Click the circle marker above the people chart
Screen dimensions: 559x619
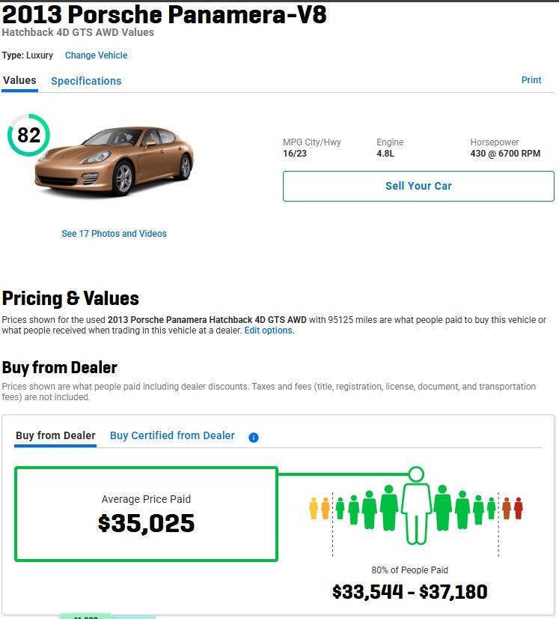pos(416,474)
